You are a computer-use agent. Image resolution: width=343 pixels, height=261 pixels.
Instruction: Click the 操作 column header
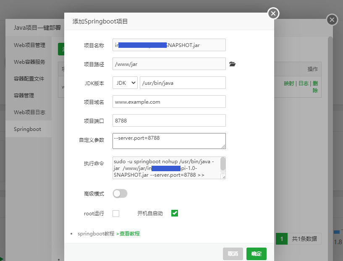(313, 69)
